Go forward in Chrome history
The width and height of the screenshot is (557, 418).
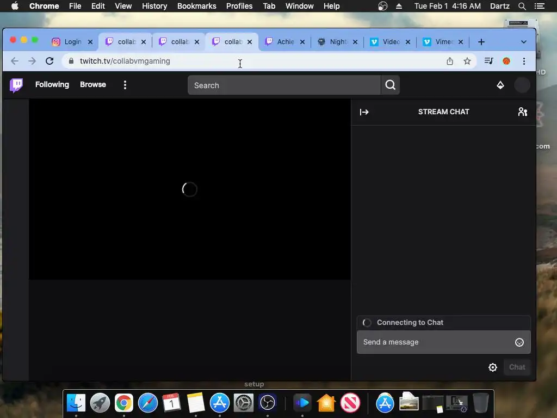click(x=32, y=61)
